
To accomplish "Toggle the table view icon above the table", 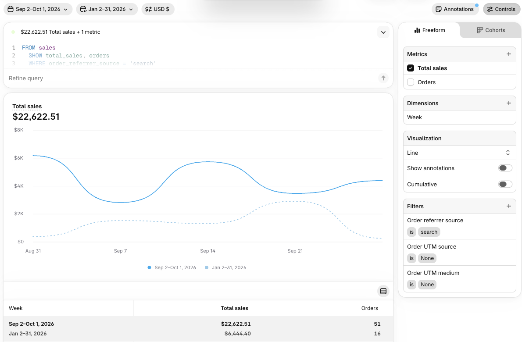I will [383, 291].
